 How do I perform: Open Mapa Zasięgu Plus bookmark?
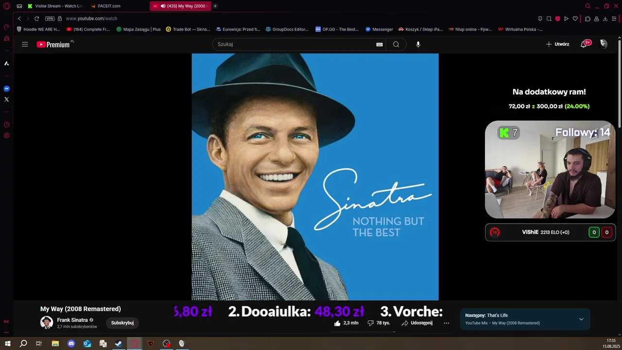click(x=138, y=29)
